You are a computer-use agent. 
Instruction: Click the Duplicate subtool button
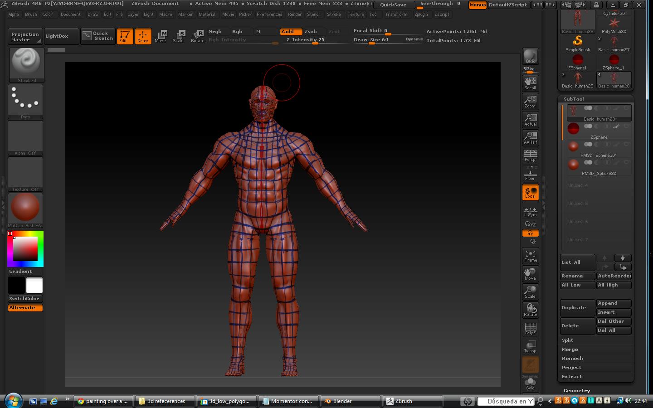point(577,308)
